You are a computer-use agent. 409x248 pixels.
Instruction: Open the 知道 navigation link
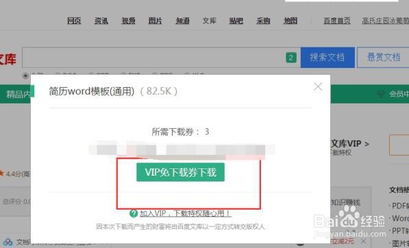[x=182, y=21]
